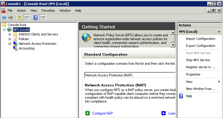Collapse the NPS (Local) tree node
223x118 pixels.
coord(4,30)
